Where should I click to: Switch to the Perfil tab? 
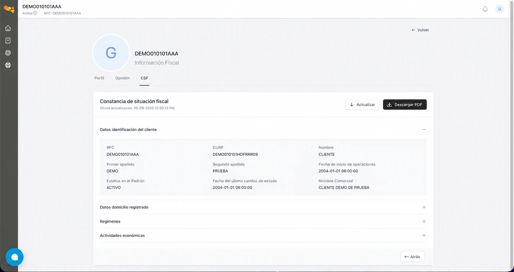[99, 78]
